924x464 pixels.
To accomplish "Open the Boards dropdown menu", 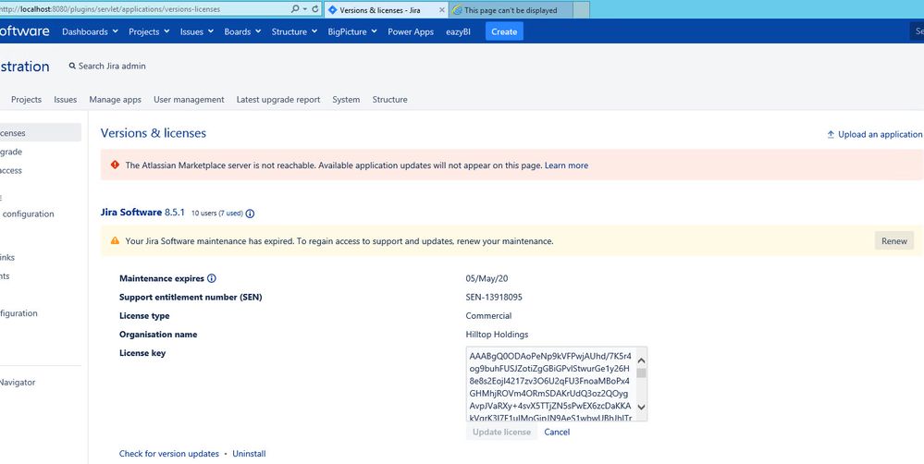I will [242, 31].
